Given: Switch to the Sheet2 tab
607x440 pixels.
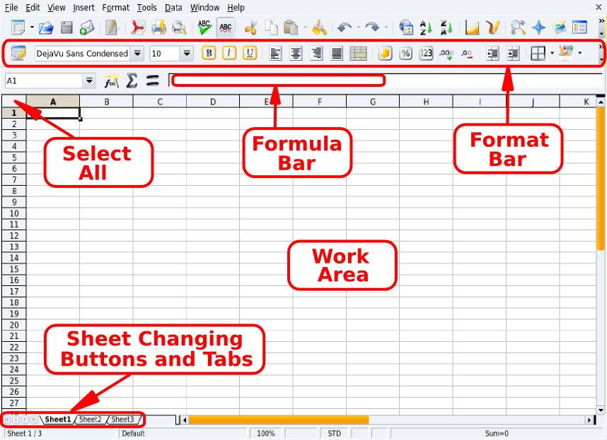Looking at the screenshot, I should (x=91, y=419).
